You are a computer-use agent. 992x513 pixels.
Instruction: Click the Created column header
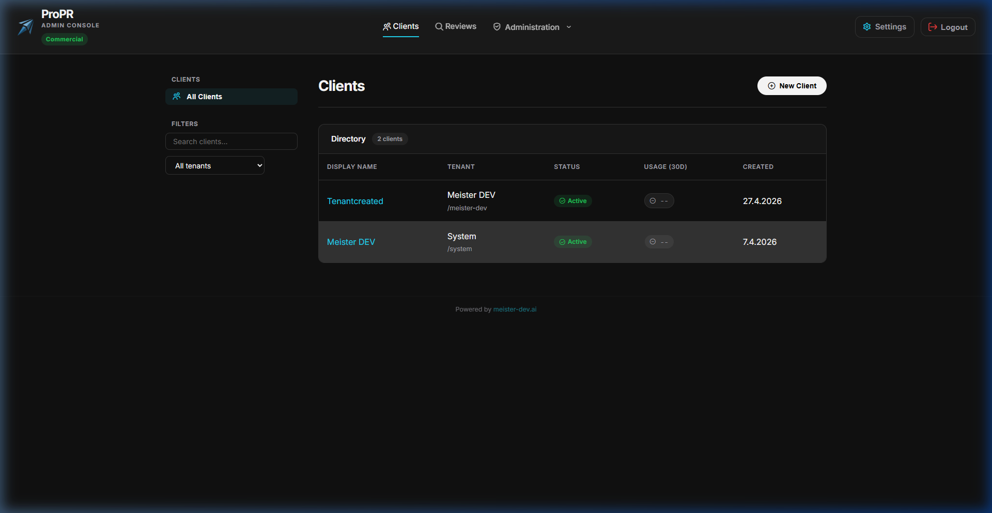point(758,167)
